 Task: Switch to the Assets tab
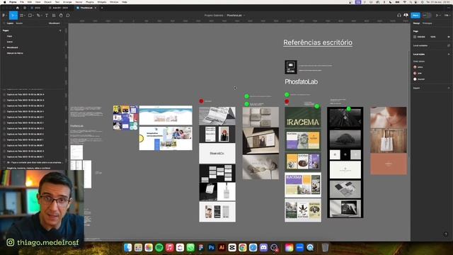[x=19, y=23]
